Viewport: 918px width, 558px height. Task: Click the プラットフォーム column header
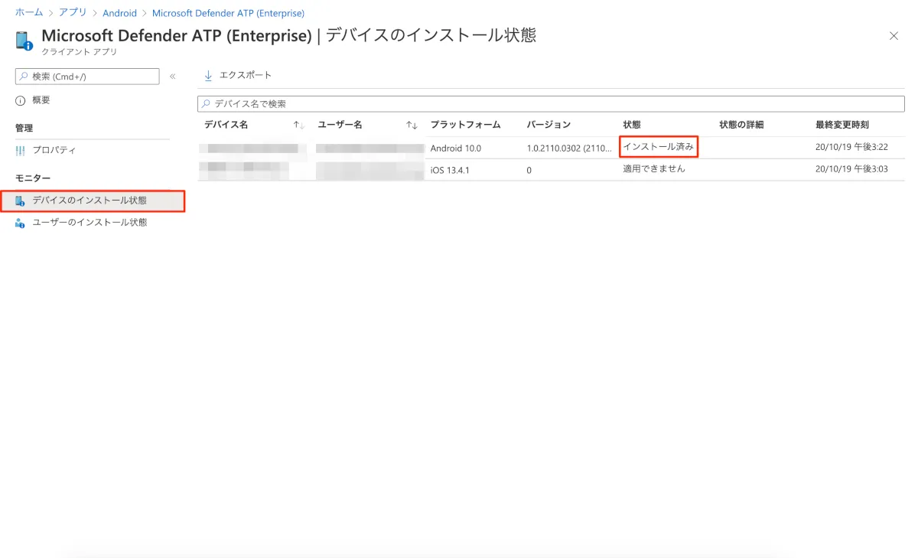coord(465,125)
